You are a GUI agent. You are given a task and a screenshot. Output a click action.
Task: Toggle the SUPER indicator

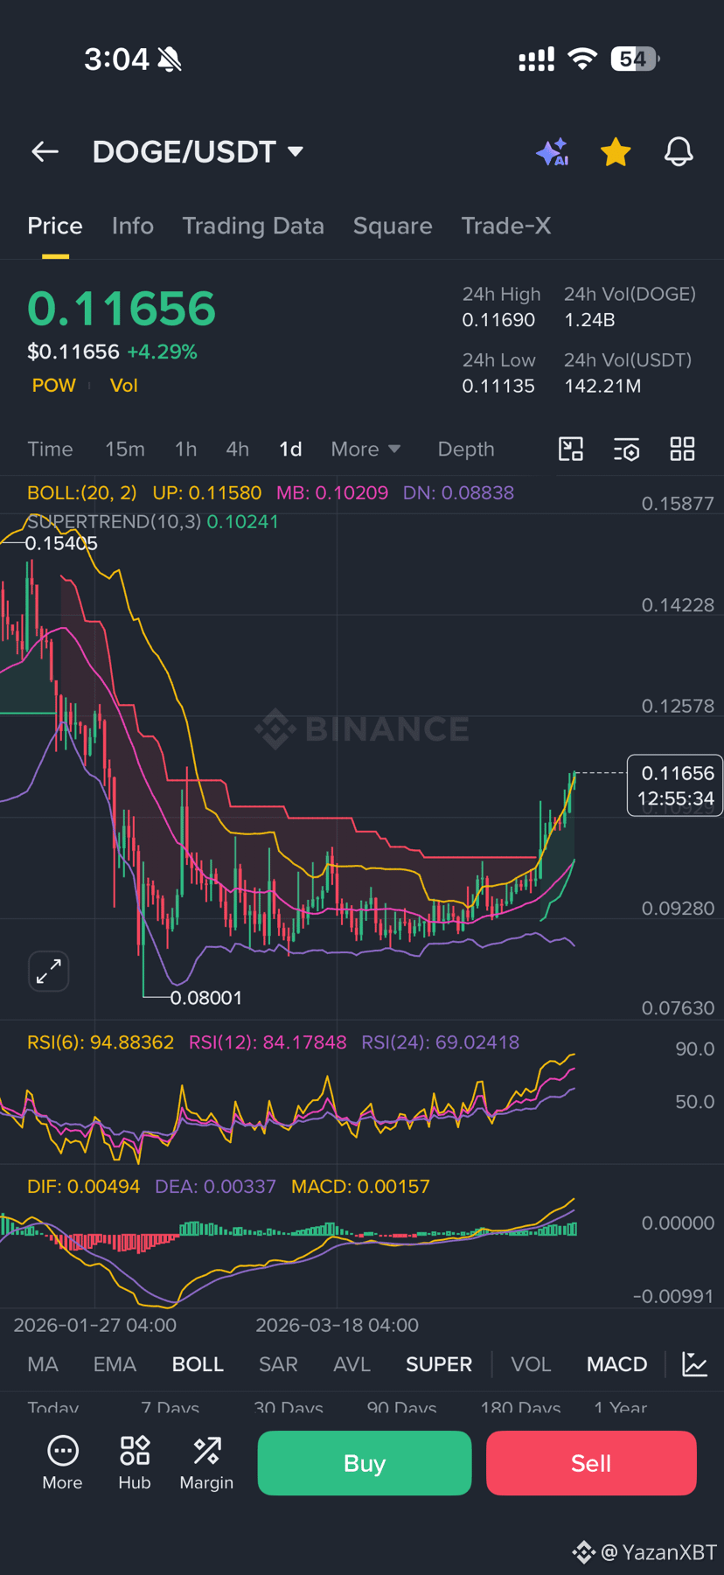(439, 1364)
